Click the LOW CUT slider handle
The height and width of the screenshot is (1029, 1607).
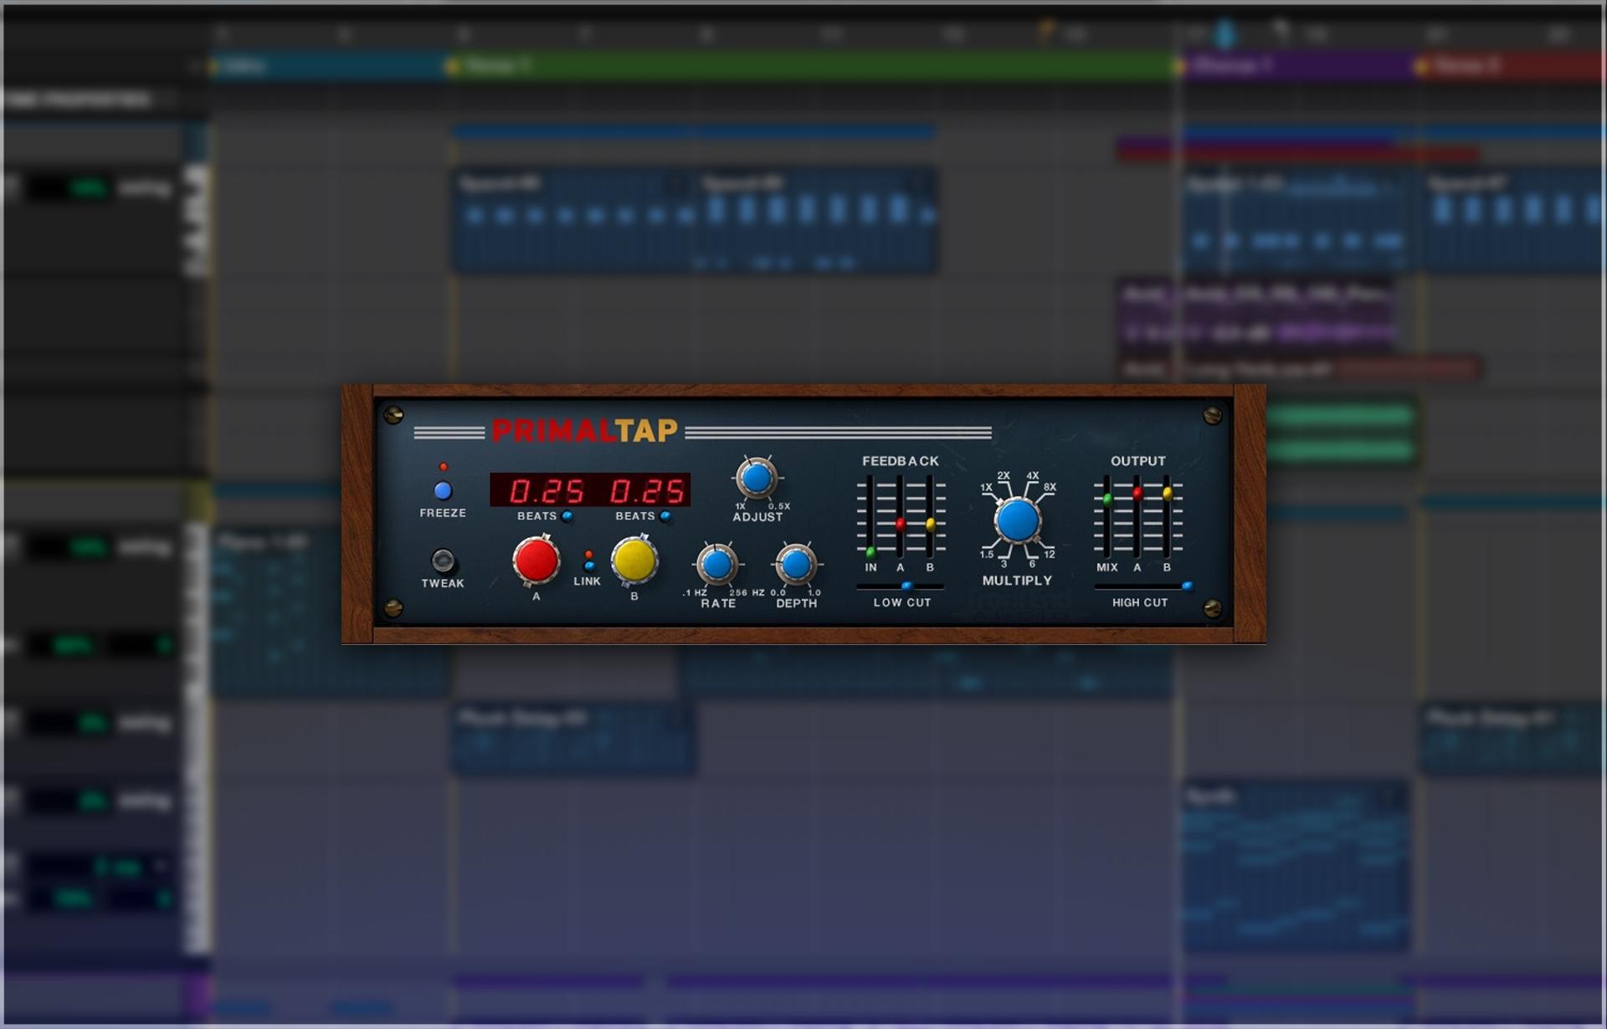tap(906, 586)
